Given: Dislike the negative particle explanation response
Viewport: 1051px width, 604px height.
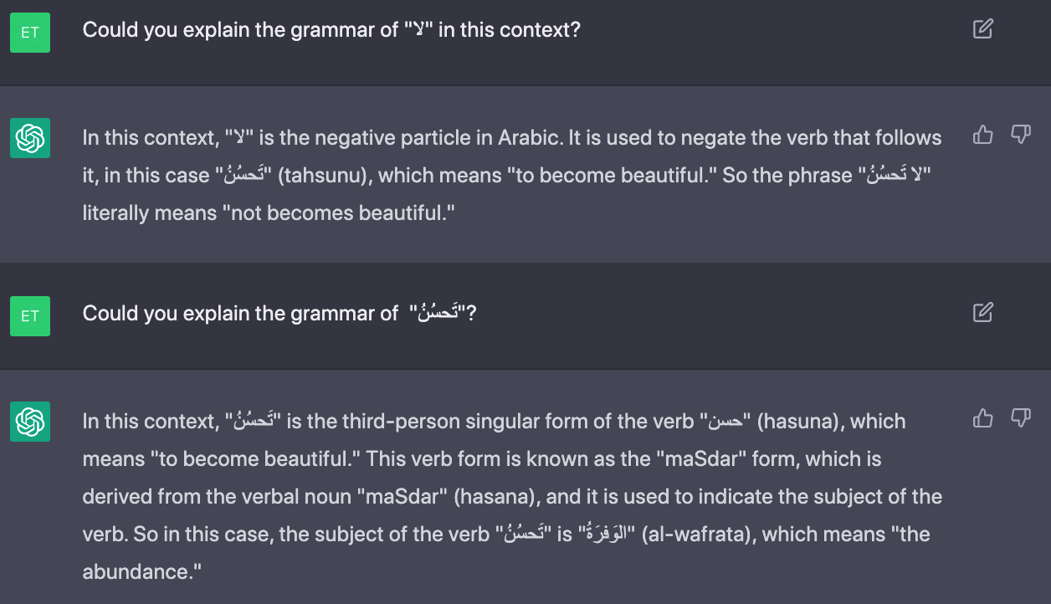Looking at the screenshot, I should 1020,136.
